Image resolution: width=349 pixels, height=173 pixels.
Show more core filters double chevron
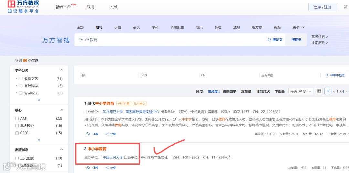pos(39,140)
